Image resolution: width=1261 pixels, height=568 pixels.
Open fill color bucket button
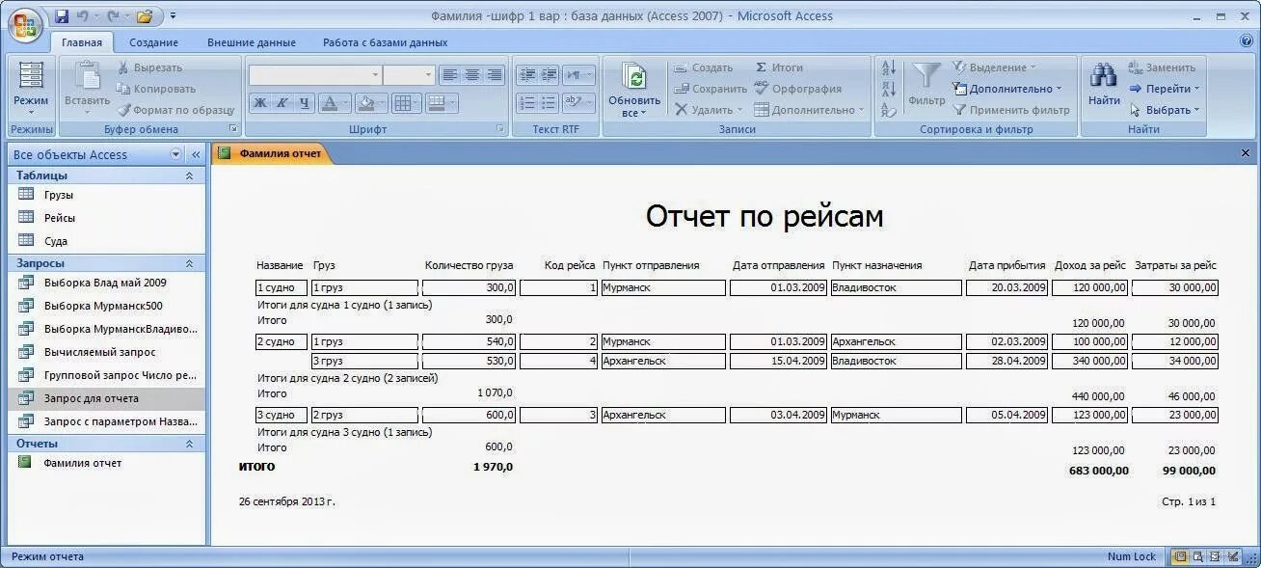click(x=366, y=103)
